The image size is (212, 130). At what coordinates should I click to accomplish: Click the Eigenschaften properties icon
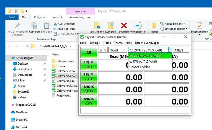coord(200,25)
